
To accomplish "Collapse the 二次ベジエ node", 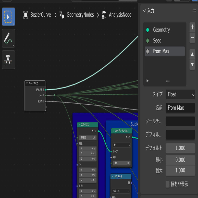I will [79, 125].
